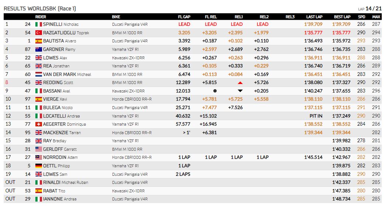388x206 pixels.
Task: Click the black down arrow in BASSANI row
Action: pos(240,91)
